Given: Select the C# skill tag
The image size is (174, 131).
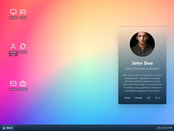Looking at the screenshot, I should point(149,98).
